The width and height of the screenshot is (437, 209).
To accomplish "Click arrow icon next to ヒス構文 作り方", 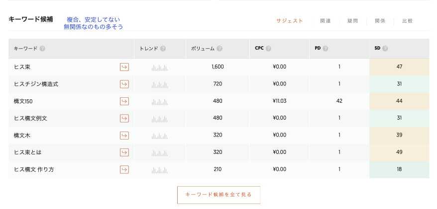I will click(x=124, y=169).
